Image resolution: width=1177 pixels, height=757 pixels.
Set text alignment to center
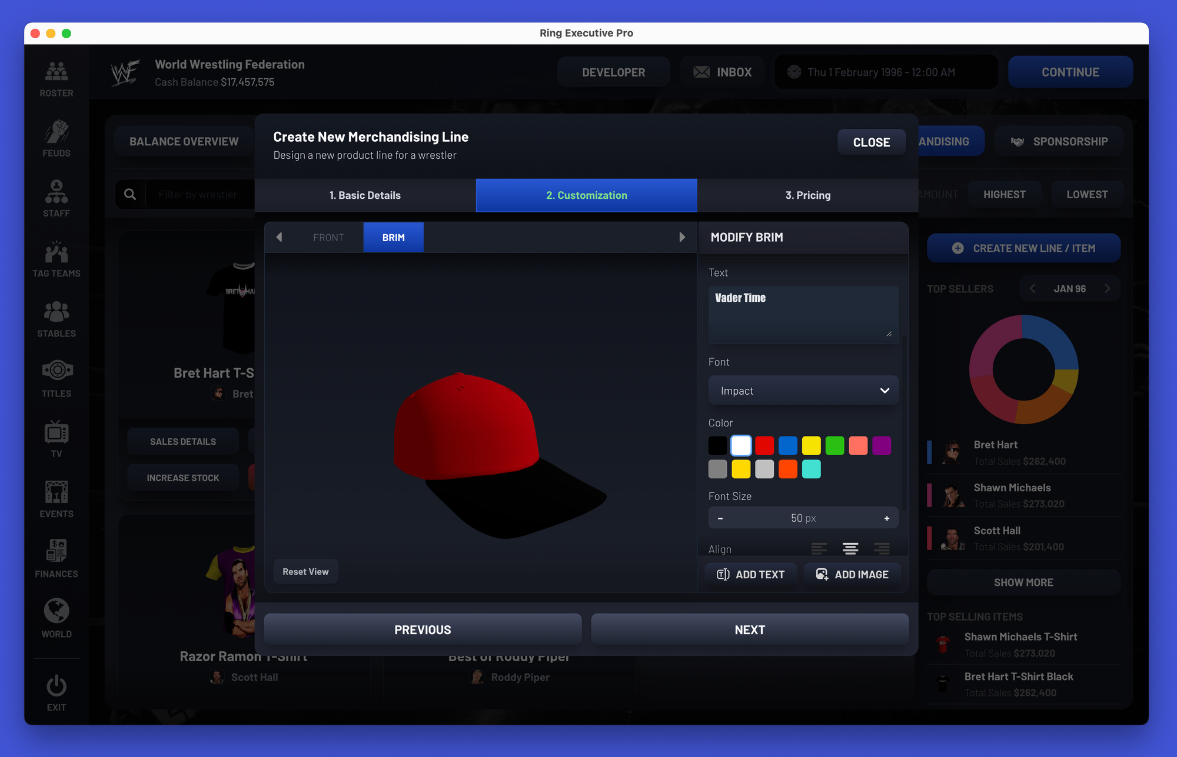pyautogui.click(x=850, y=548)
